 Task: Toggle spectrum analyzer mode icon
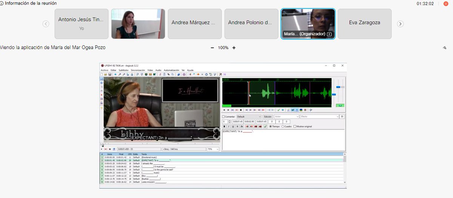coord(301,110)
